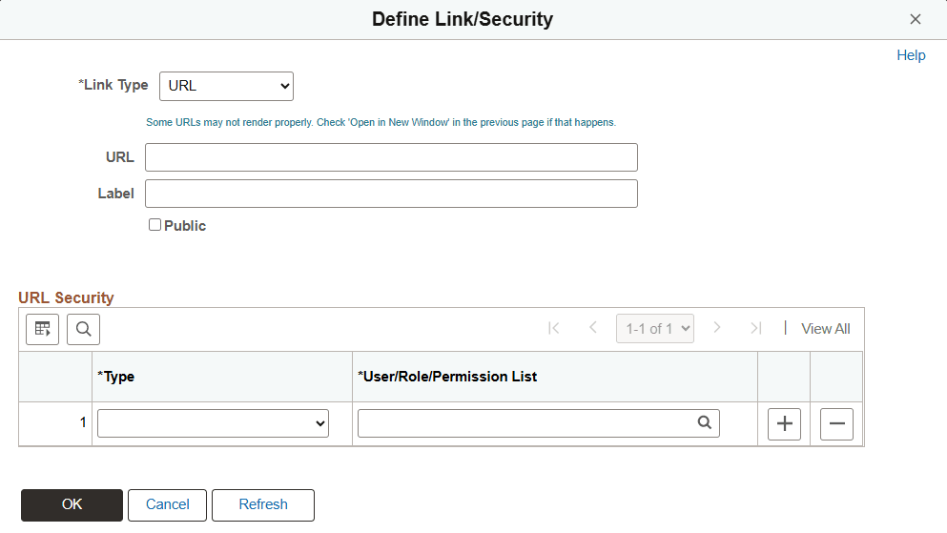Jump to last row navigation arrow
Viewport: 947px width, 533px height.
[x=755, y=328]
